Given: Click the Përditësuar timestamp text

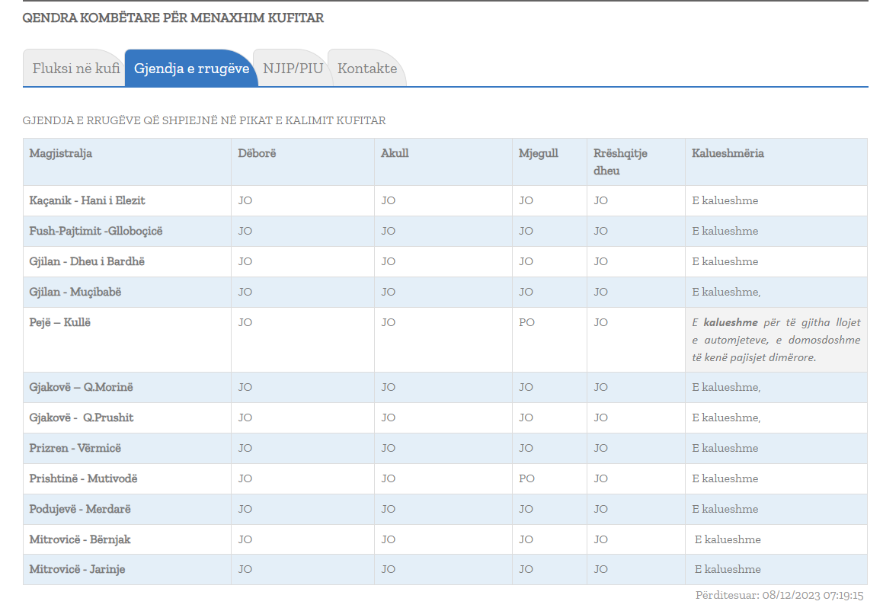Looking at the screenshot, I should point(779,596).
